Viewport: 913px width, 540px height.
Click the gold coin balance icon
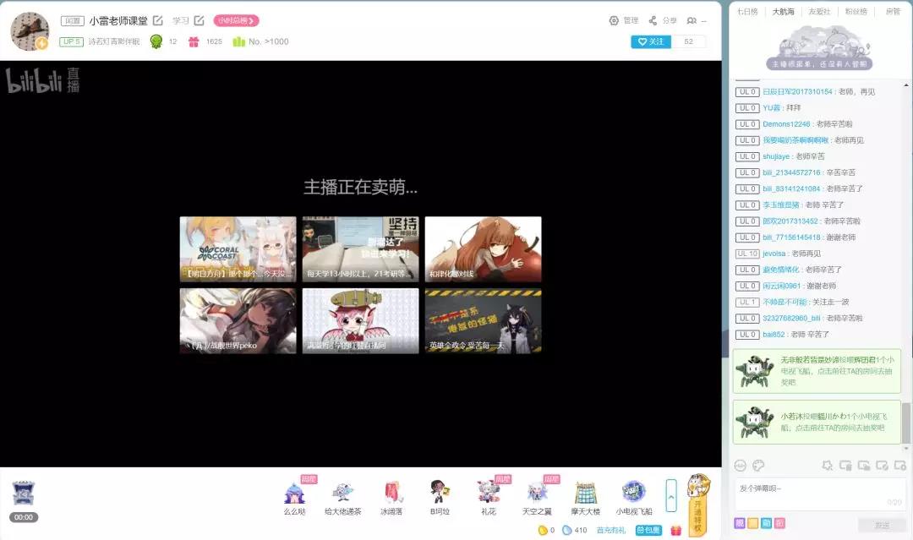pos(543,530)
